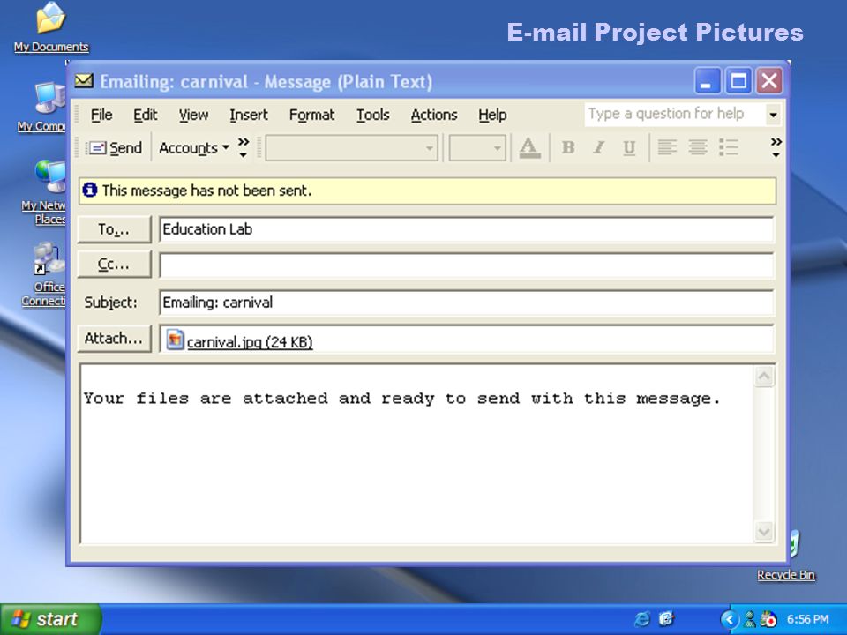Click the security alert tray icon
This screenshot has width=847, height=635.
768,619
